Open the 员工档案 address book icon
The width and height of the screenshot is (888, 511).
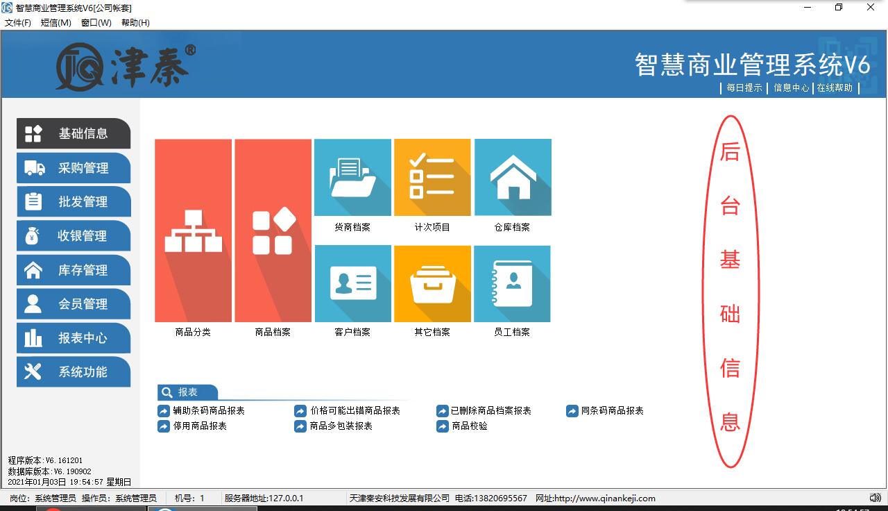(x=512, y=283)
